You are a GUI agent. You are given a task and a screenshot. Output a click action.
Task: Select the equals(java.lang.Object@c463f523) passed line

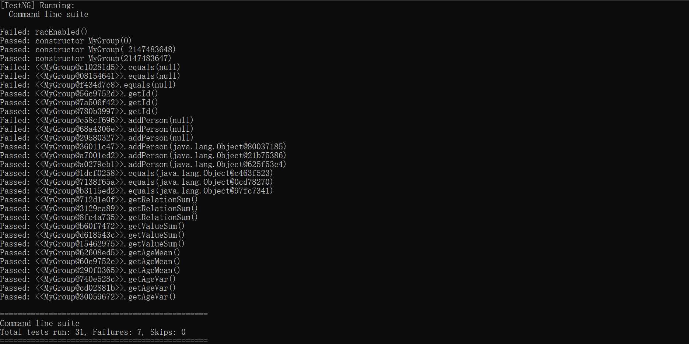pyautogui.click(x=136, y=173)
